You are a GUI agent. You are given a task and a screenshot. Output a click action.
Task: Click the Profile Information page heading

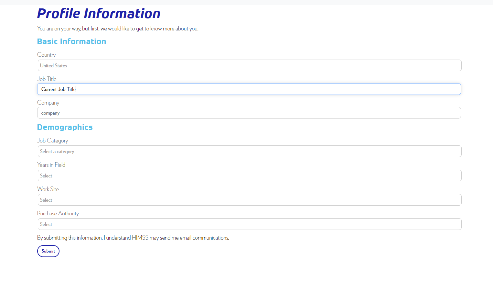[x=99, y=14]
